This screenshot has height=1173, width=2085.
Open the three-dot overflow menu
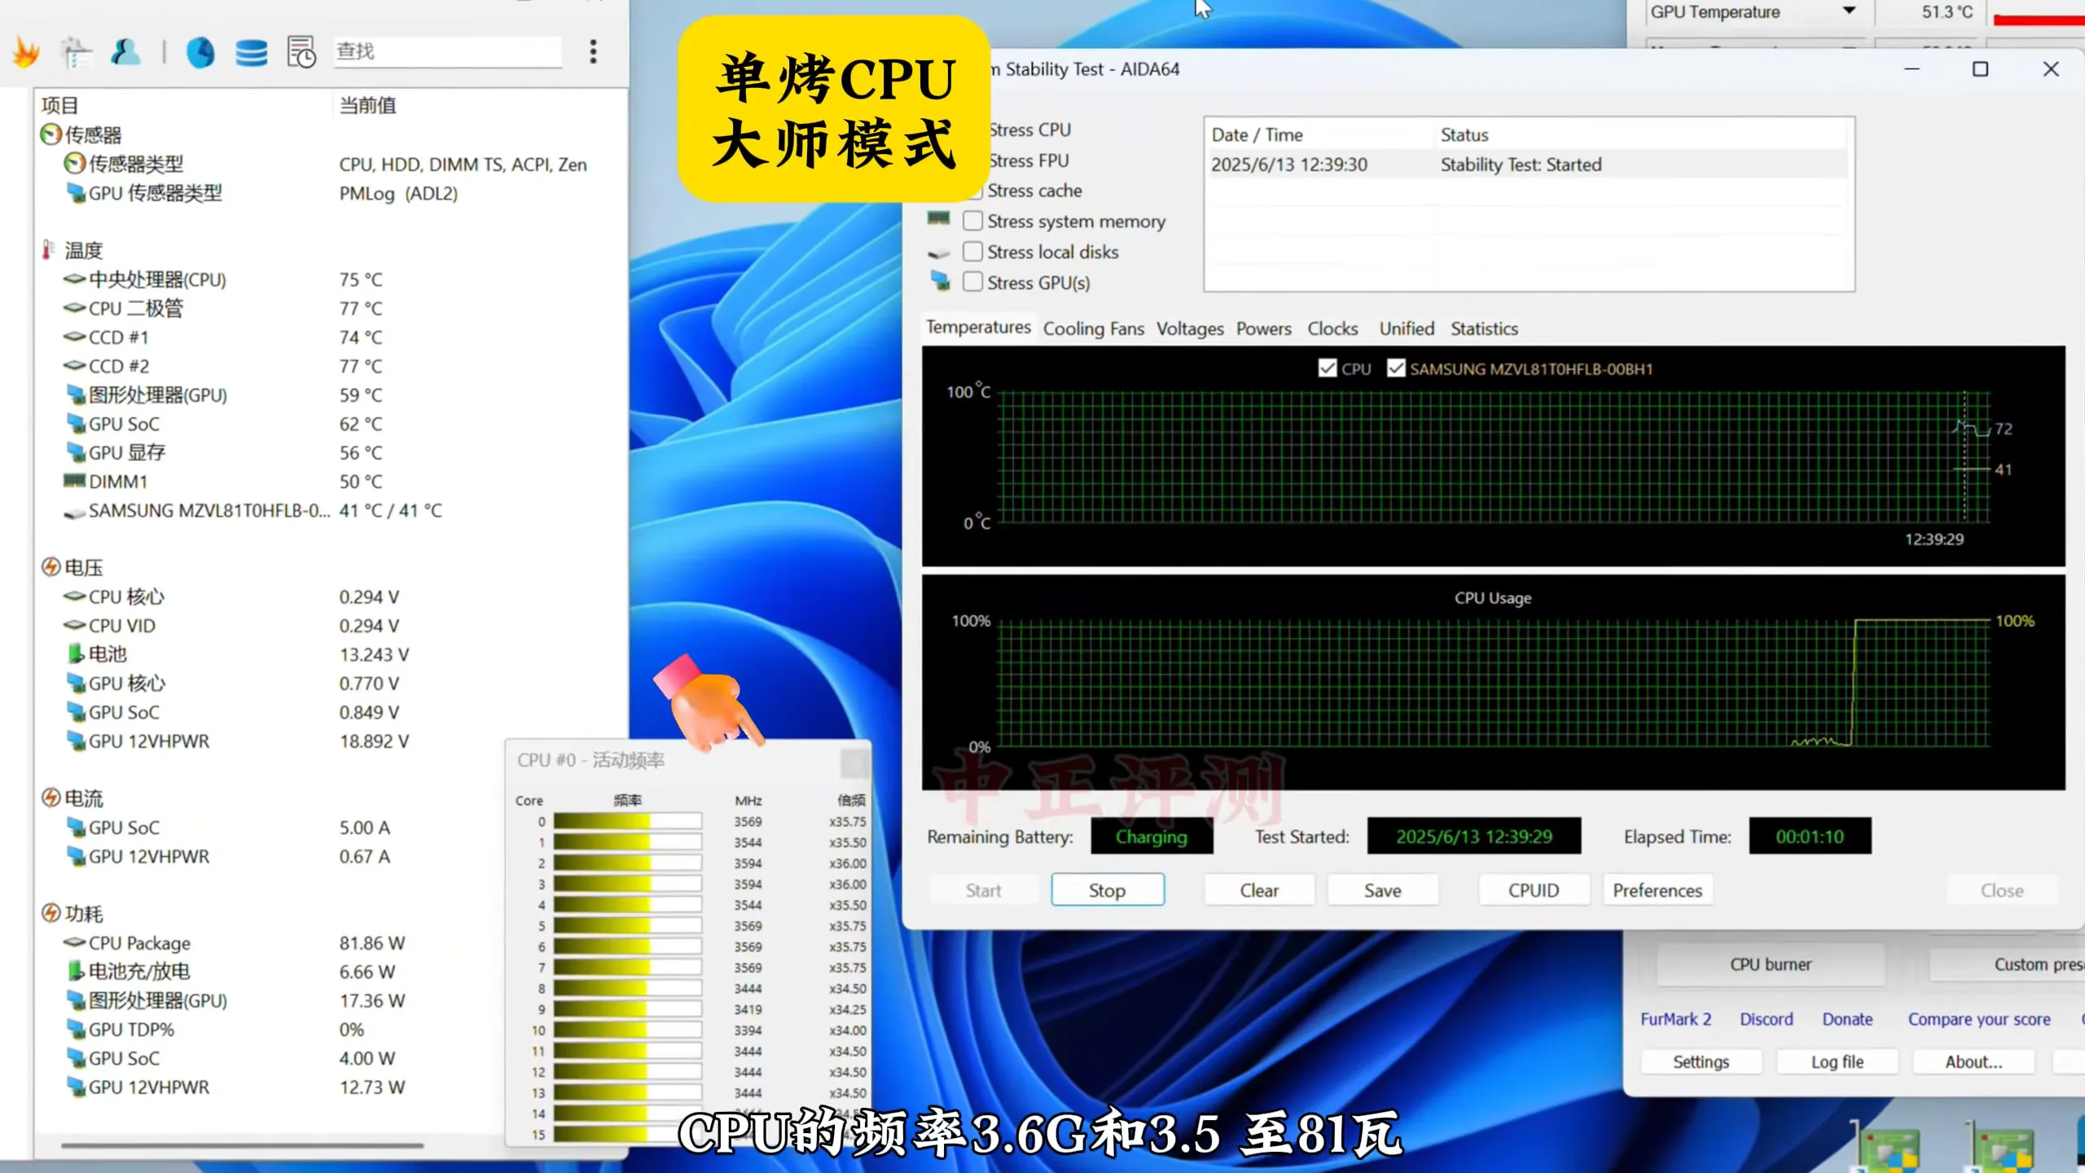click(593, 51)
